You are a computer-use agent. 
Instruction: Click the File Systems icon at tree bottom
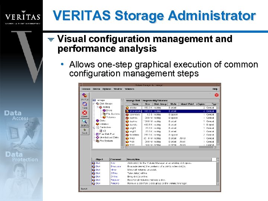[98, 141]
